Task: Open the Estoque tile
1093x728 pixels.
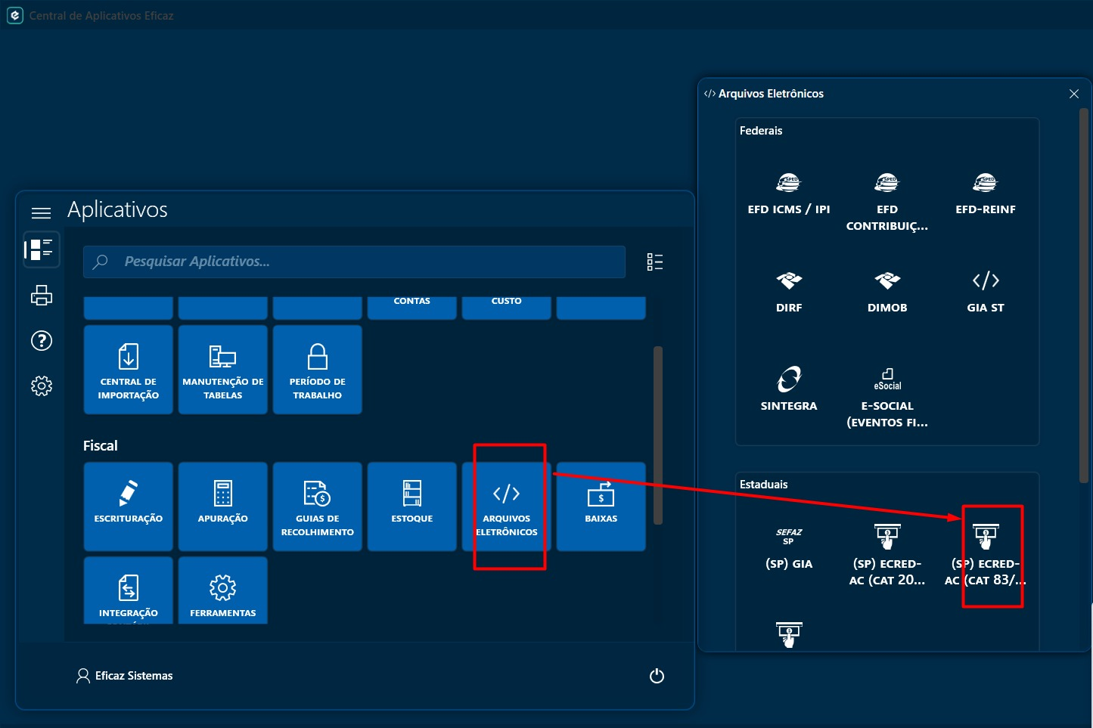Action: tap(411, 506)
